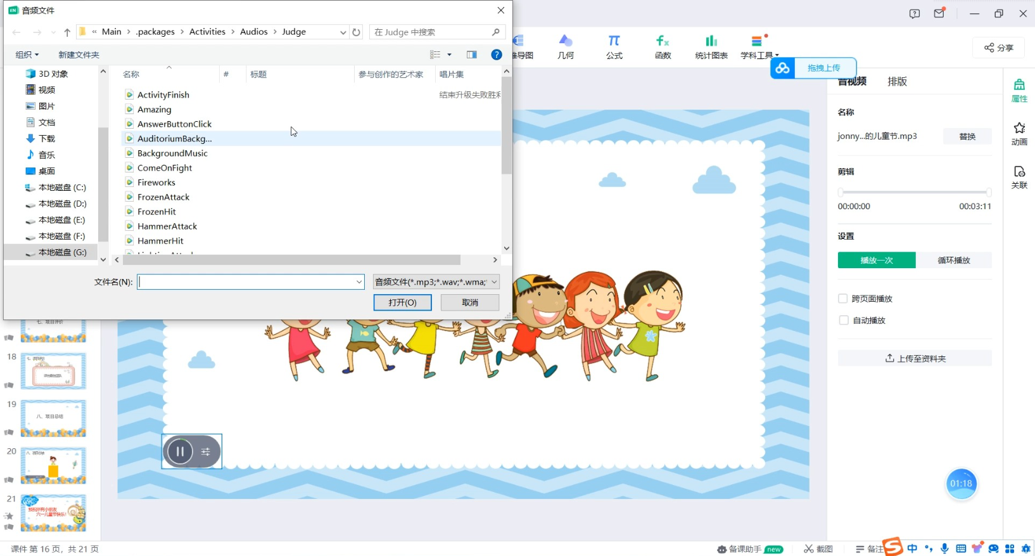Open the help feedback icon in title bar
This screenshot has width=1035, height=556.
(x=915, y=13)
